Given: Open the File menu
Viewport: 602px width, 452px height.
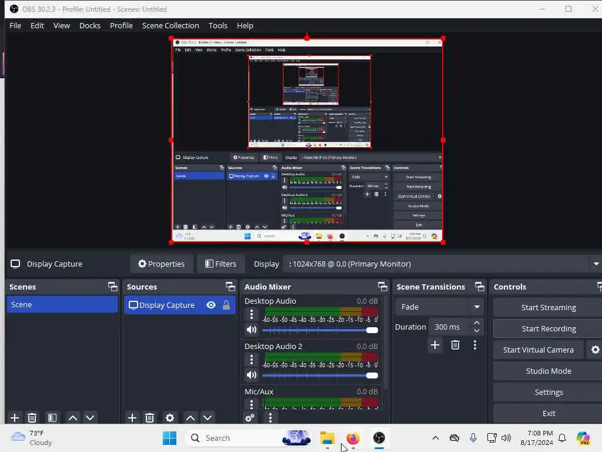Looking at the screenshot, I should (15, 25).
